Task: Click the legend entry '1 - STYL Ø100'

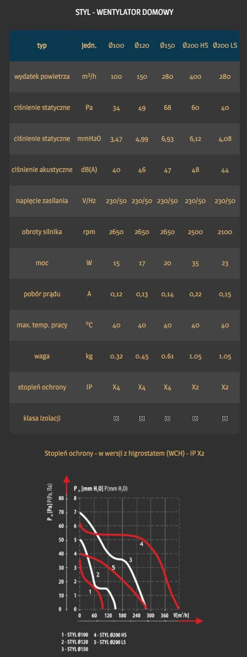Action: [x=75, y=634]
